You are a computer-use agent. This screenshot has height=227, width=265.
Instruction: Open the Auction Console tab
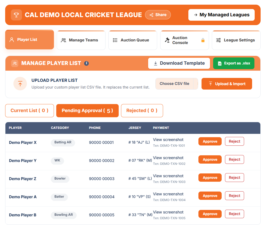point(184,40)
